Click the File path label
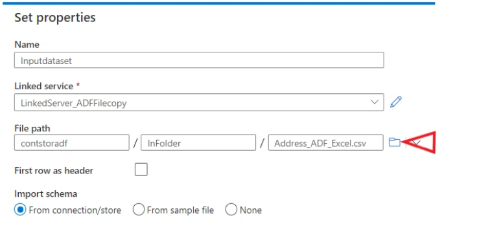Viewport: 477px width, 233px height. [x=32, y=129]
